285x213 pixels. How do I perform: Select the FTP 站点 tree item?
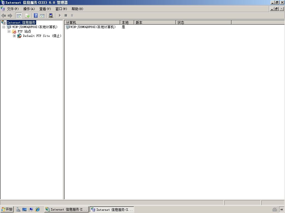click(24, 32)
